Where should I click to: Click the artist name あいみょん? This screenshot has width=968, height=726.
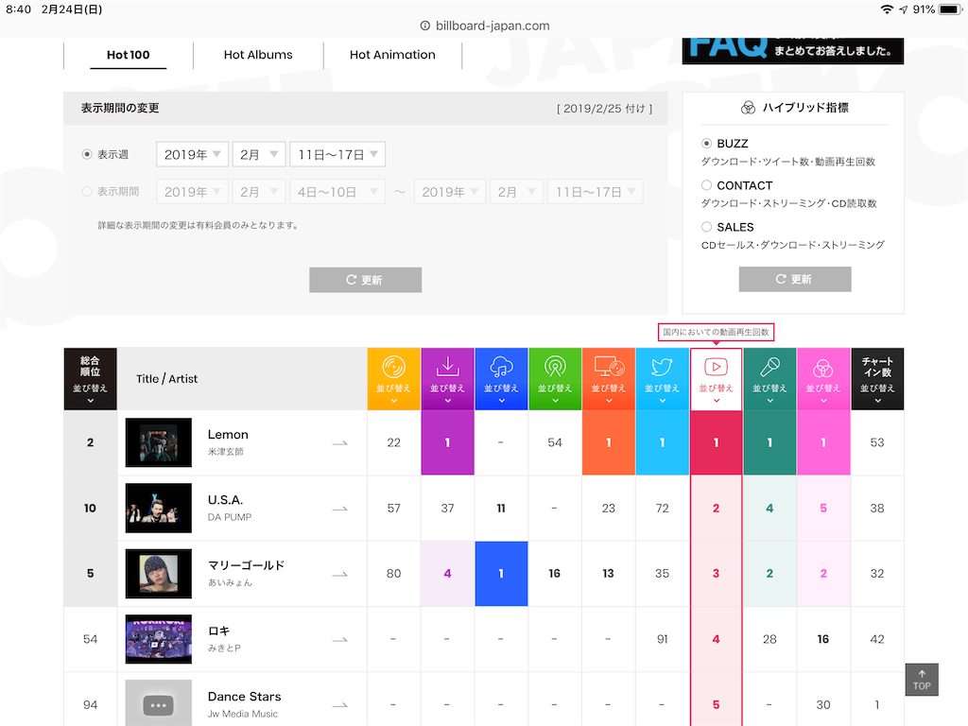(x=230, y=582)
